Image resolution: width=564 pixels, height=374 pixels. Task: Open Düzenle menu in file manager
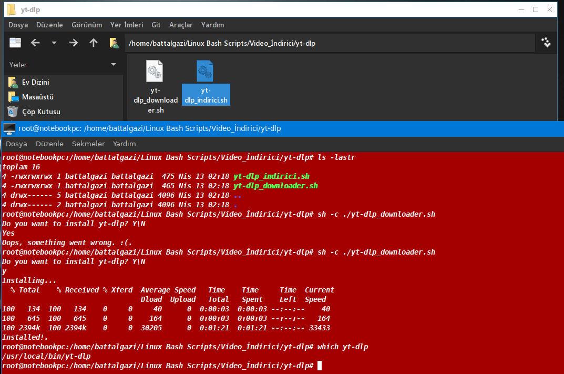pyautogui.click(x=49, y=25)
